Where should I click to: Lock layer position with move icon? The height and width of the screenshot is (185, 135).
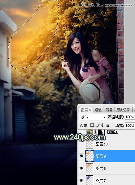click(x=102, y=125)
